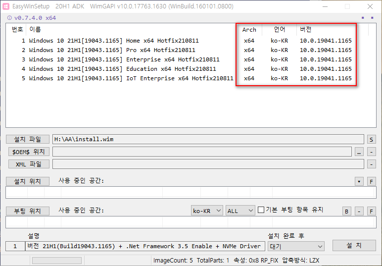This screenshot has width=382, height=266.
Task: Click the 부팅 위치 drive list box
Action: (191, 222)
